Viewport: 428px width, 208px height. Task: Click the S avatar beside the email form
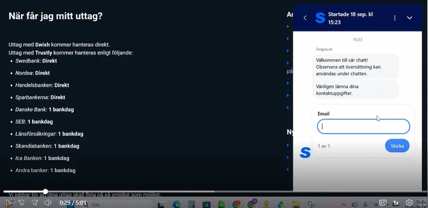point(305,153)
